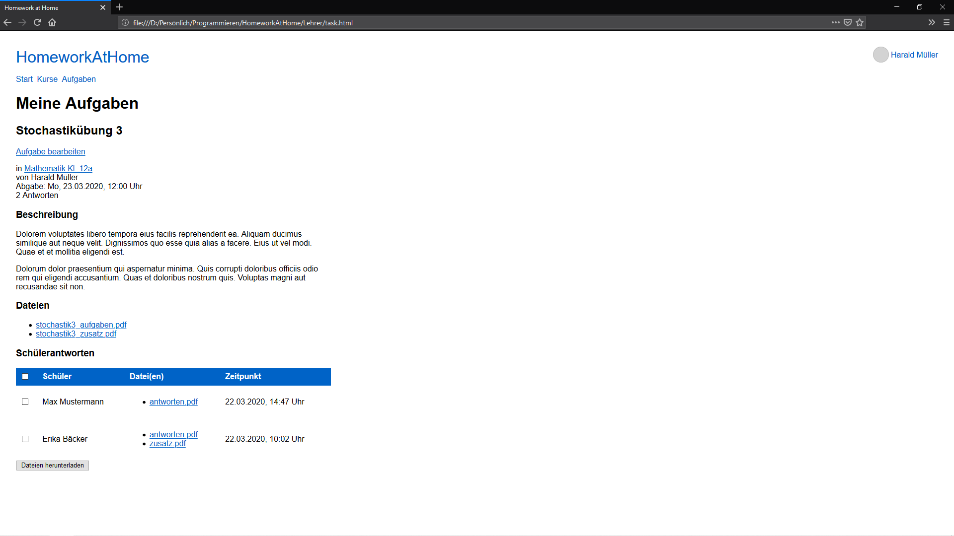
Task: Open the Aufgaben navigation item
Action: 79,79
